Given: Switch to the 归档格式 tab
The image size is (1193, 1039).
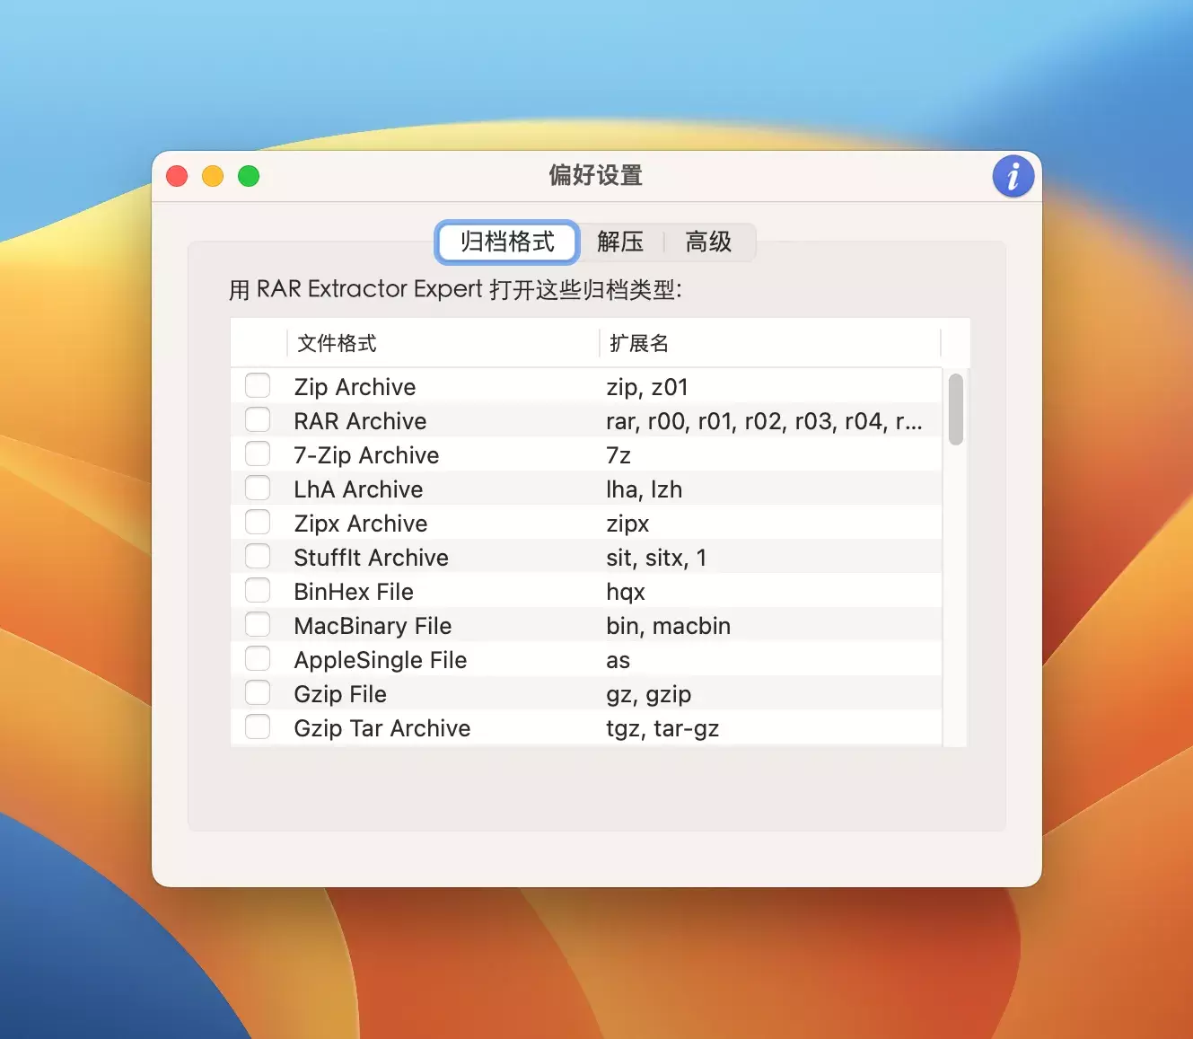Looking at the screenshot, I should pos(507,242).
